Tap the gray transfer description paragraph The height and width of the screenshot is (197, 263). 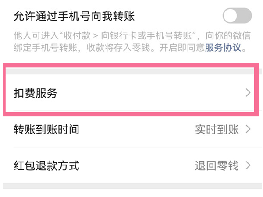(x=110, y=41)
